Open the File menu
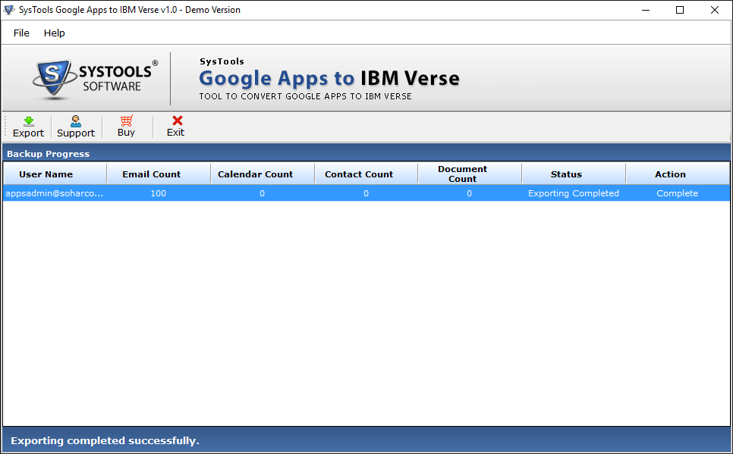733x454 pixels. click(21, 33)
